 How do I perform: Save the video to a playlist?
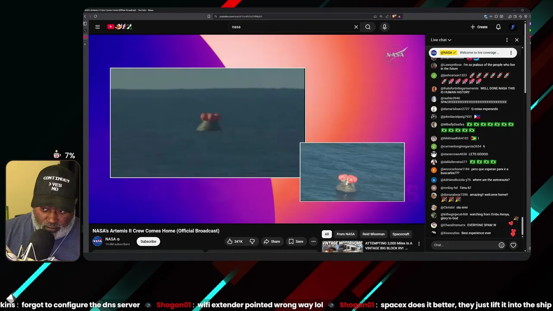[296, 241]
